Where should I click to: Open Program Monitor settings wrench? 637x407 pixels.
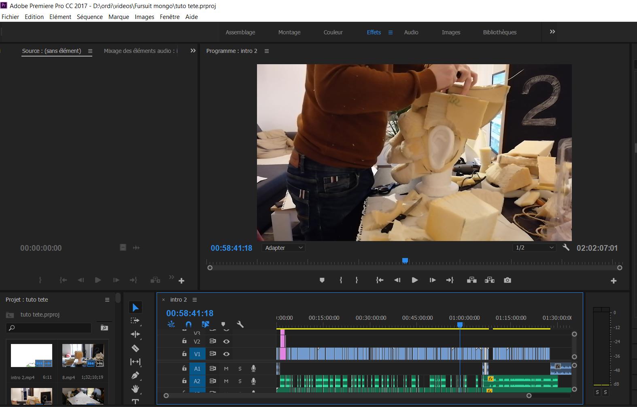pos(566,248)
